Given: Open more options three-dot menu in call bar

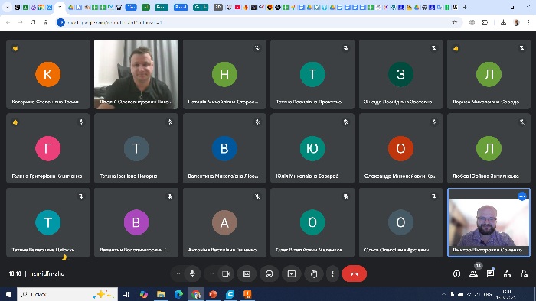Looking at the screenshot, I should pyautogui.click(x=332, y=273).
